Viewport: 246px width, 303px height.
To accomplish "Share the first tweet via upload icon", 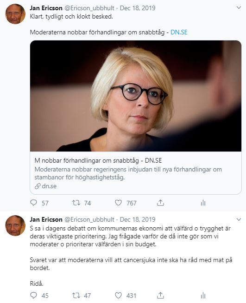I will coord(160,203).
